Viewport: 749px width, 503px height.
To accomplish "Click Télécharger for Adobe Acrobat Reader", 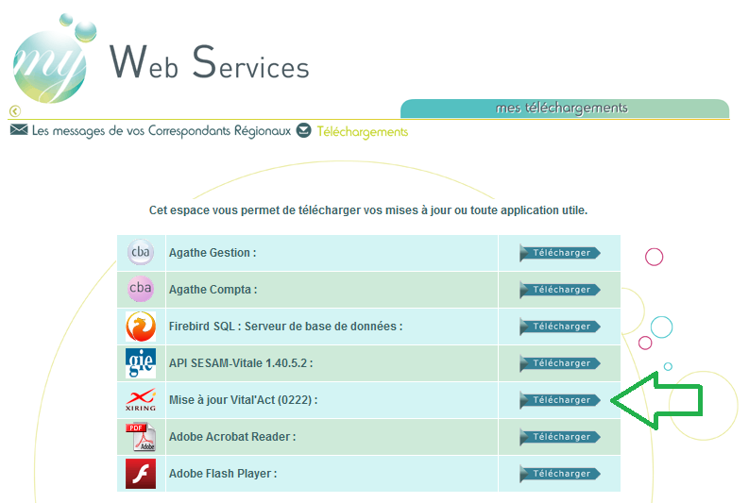I will tap(560, 437).
